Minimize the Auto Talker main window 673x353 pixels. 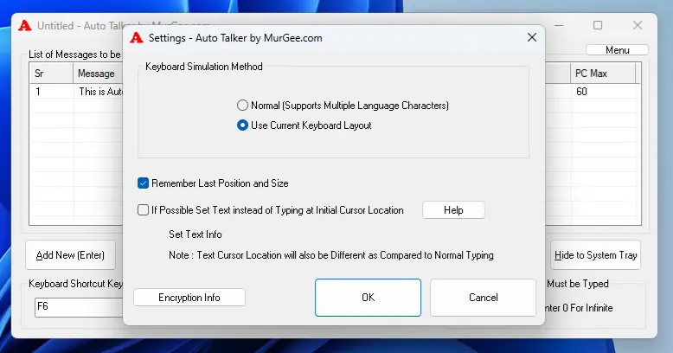coord(559,25)
